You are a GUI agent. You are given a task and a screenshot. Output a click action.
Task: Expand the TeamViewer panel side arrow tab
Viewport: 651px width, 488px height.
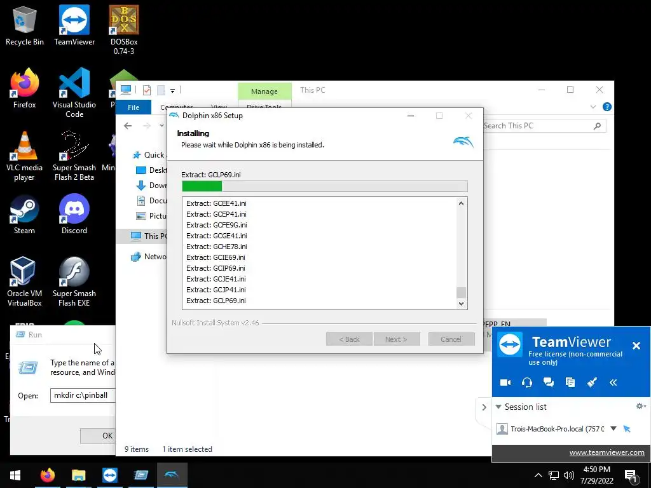[x=484, y=407]
